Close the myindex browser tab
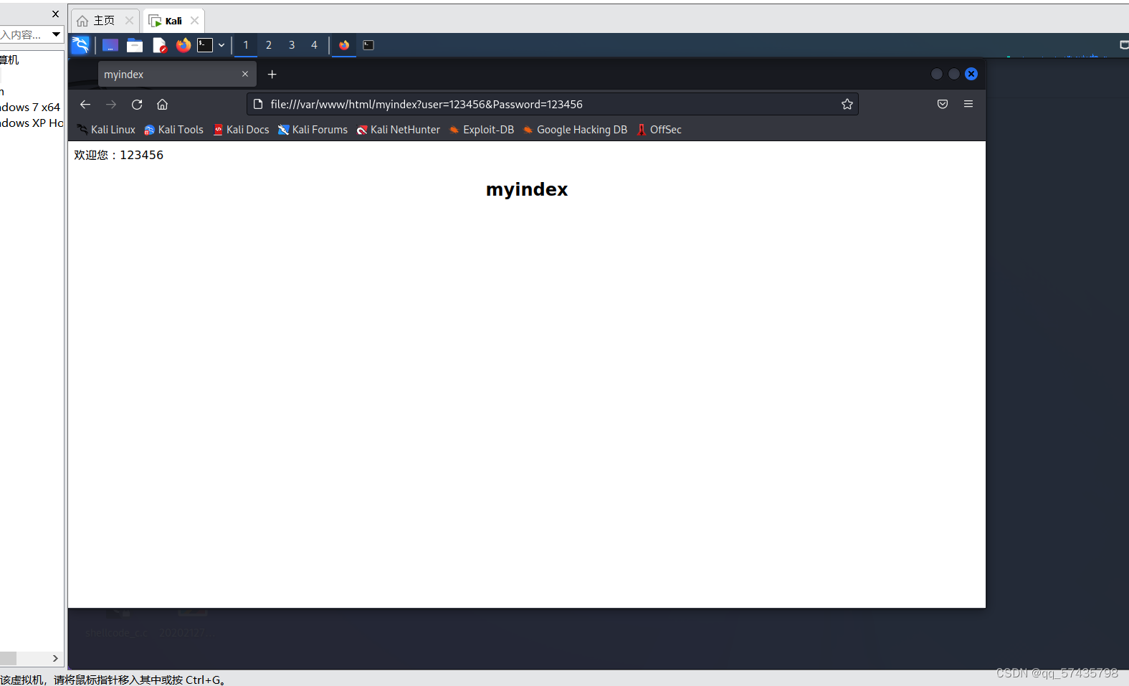This screenshot has height=686, width=1129. click(x=245, y=74)
